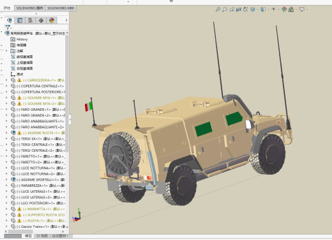Click the warning icon beside MARMITTA<1>
This screenshot has width=332, height=240.
19,209
